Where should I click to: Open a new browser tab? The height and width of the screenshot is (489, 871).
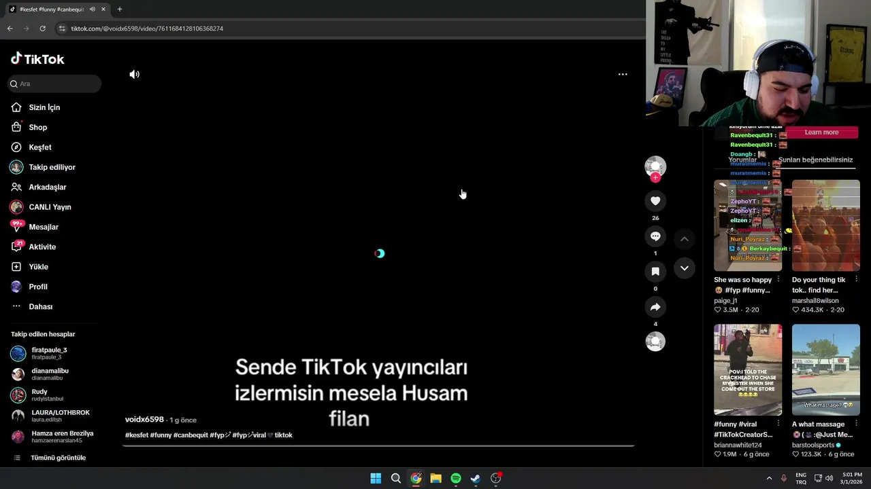pos(120,10)
